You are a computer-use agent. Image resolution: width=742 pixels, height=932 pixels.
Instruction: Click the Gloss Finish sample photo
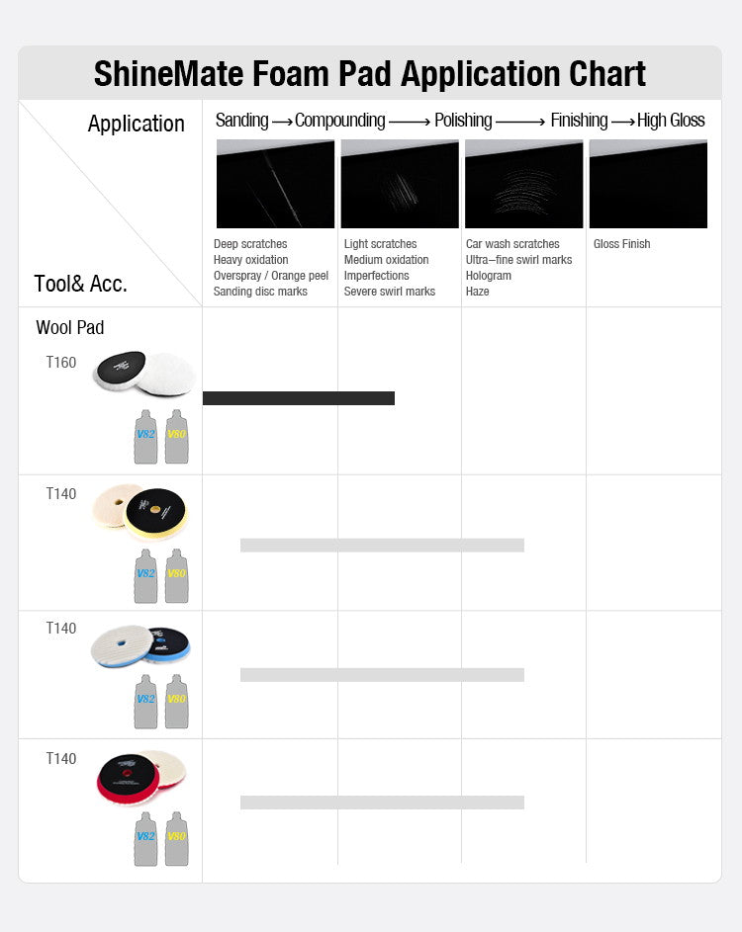pyautogui.click(x=649, y=184)
